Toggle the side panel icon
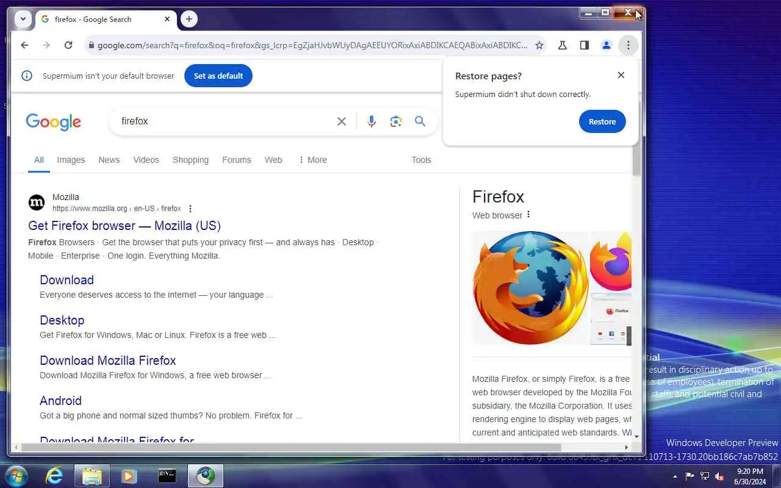Viewport: 781px width, 488px height. pyautogui.click(x=585, y=45)
